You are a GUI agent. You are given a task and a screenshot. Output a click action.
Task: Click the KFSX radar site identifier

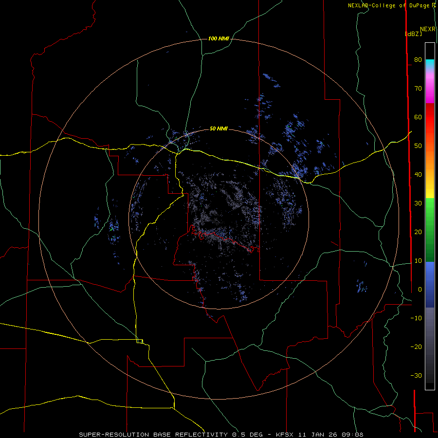click(285, 435)
